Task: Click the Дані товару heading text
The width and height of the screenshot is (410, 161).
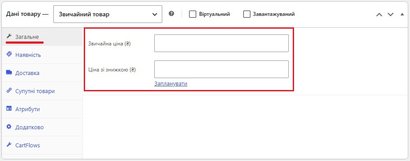Action: [24, 14]
